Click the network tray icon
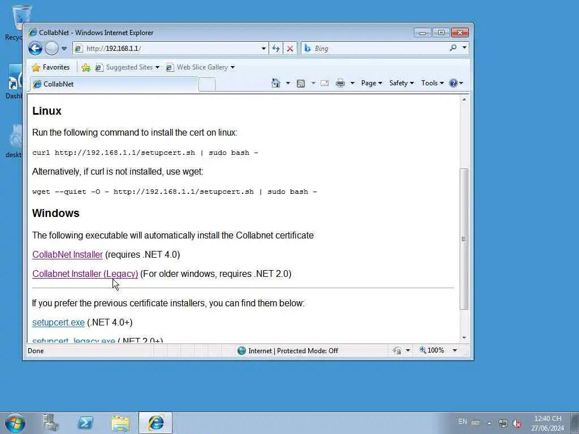The width and height of the screenshot is (579, 434). pyautogui.click(x=503, y=423)
